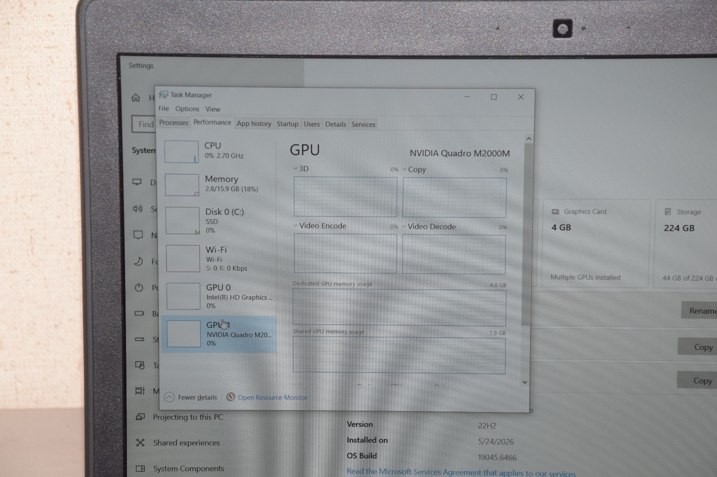The height and width of the screenshot is (477, 717).
Task: Click the Fewer details label
Action: (197, 397)
